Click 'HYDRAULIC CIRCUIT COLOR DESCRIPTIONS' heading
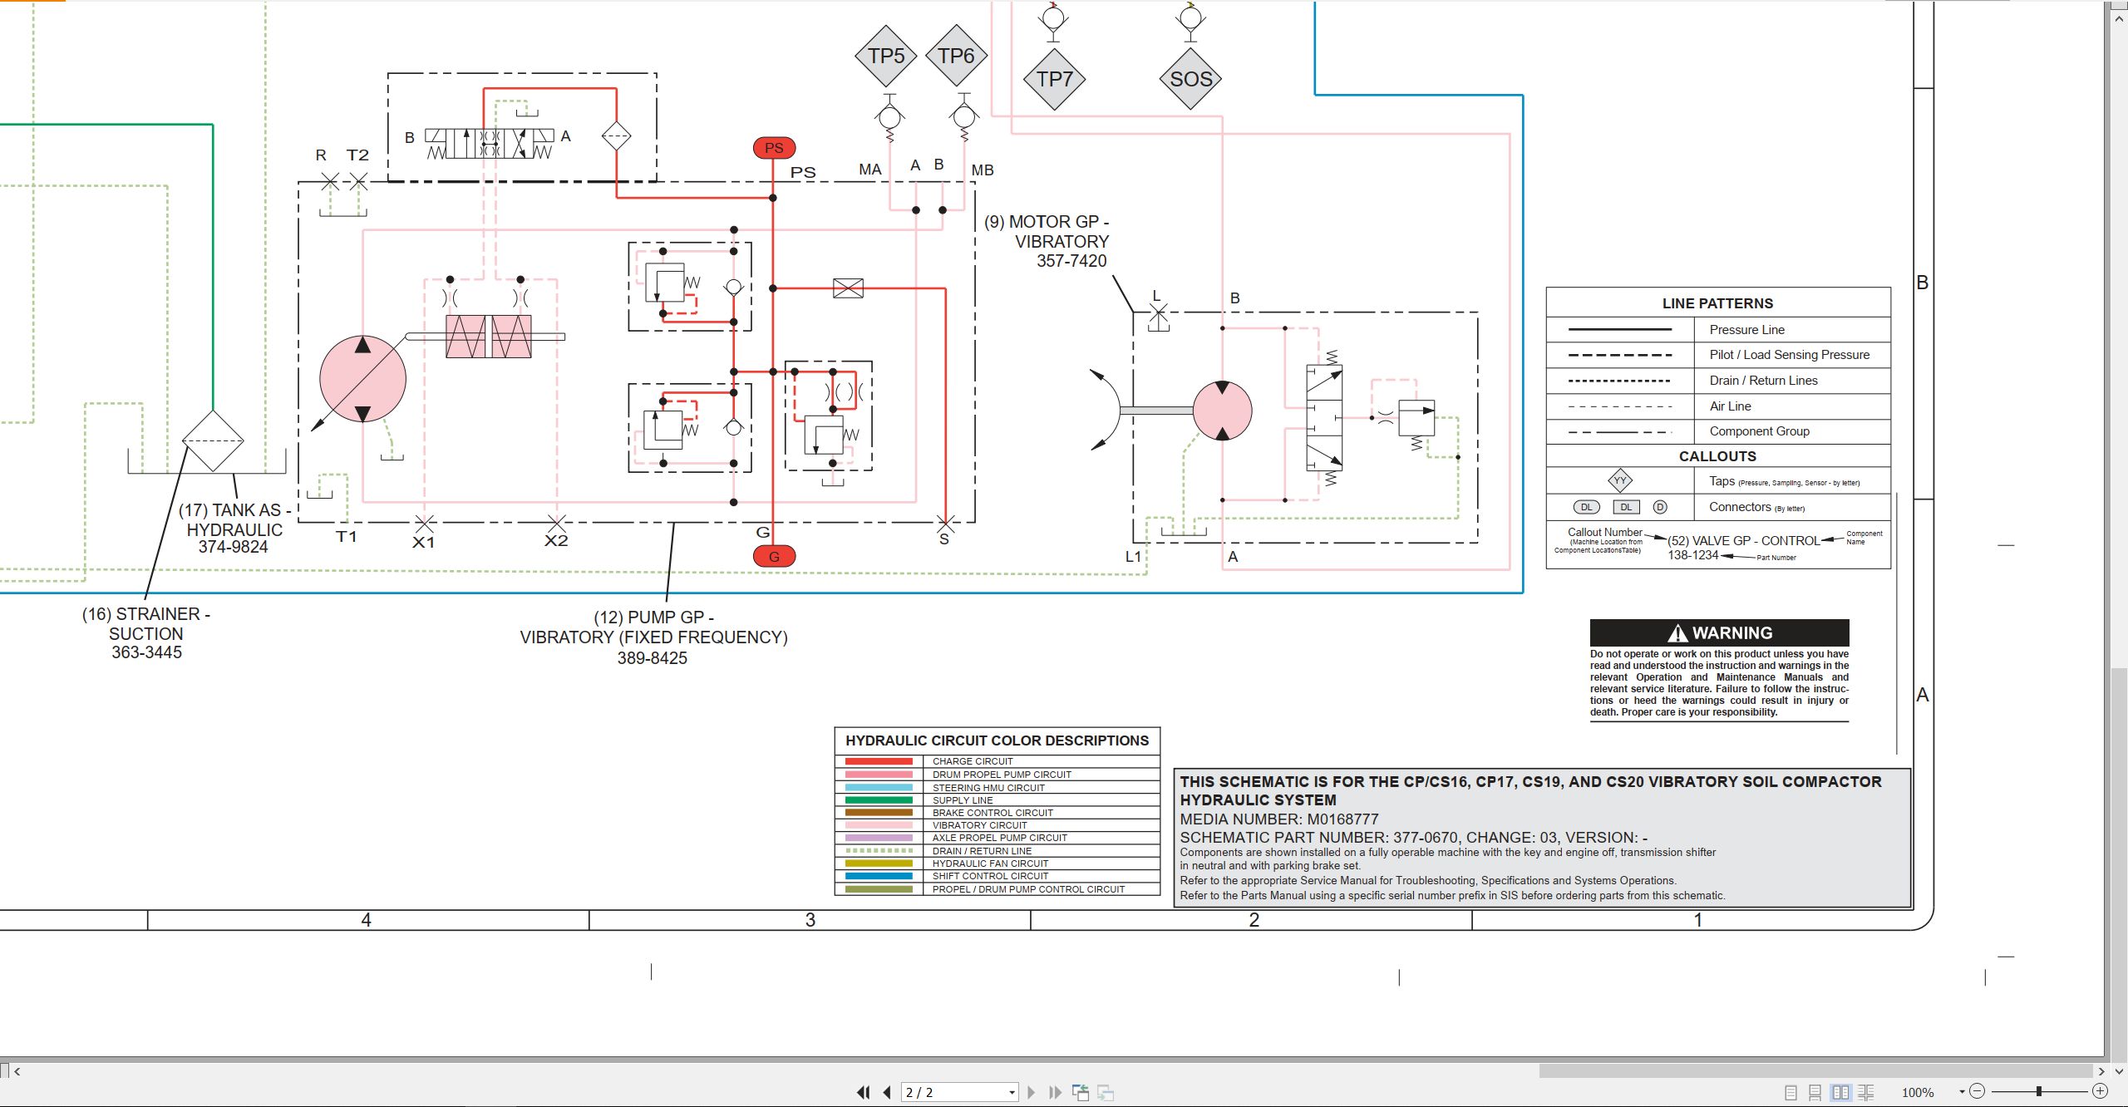Image resolution: width=2128 pixels, height=1107 pixels. (997, 740)
